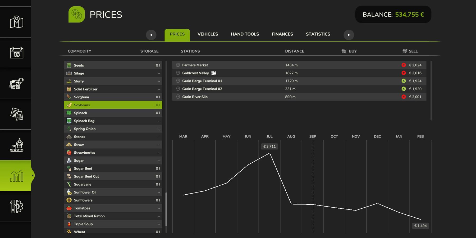Click the Grain Barge Terminal 01 station name
The width and height of the screenshot is (476, 238).
pos(202,81)
